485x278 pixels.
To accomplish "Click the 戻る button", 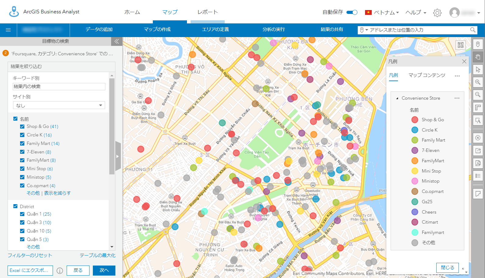I will [78, 270].
